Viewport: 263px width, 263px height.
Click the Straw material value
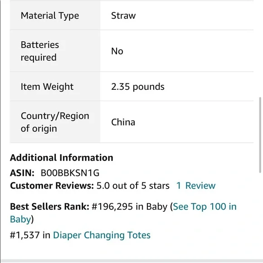coord(123,15)
